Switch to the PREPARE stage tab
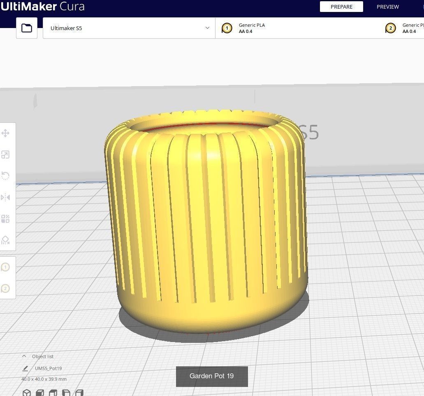 pos(341,7)
